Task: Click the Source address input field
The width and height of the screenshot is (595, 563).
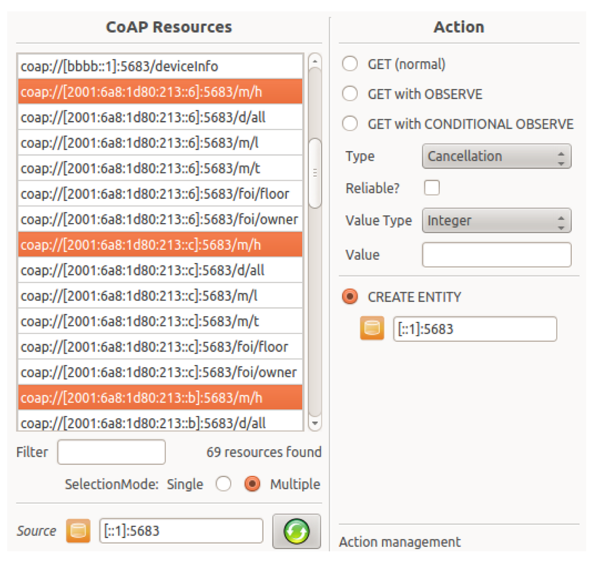Action: click(181, 530)
